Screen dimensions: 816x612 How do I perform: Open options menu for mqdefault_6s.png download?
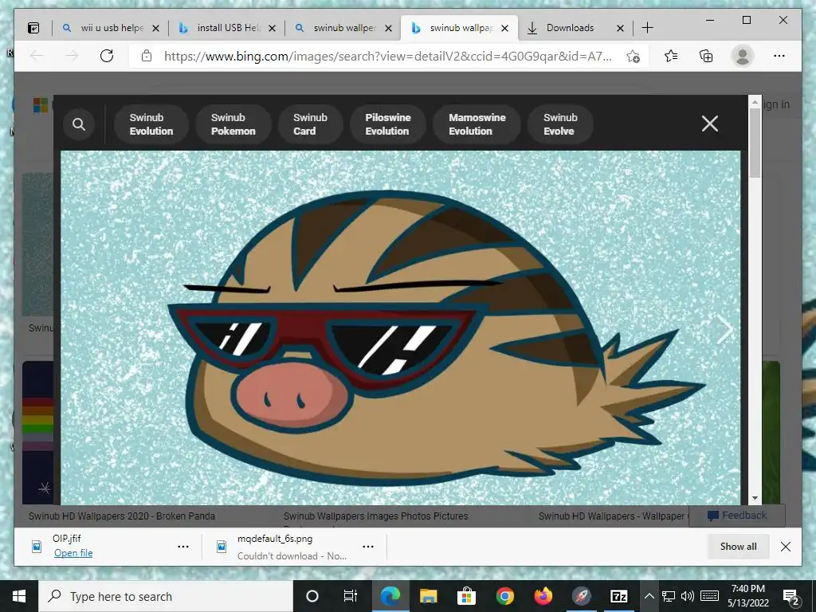point(368,547)
